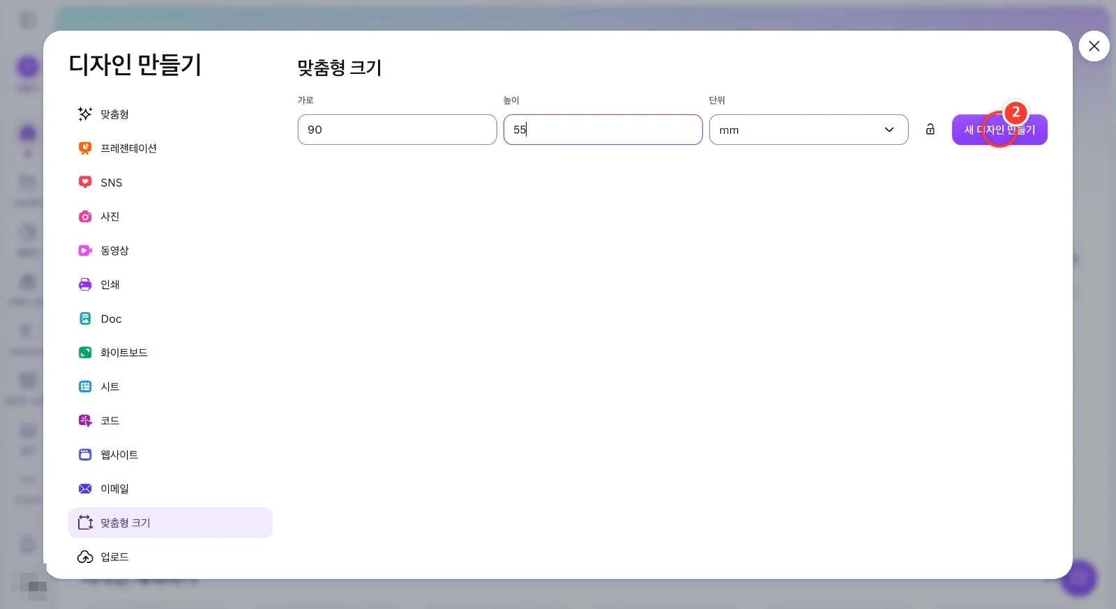Viewport: 1116px width, 609px height.
Task: Open the 단위 mm unit dropdown
Action: click(x=808, y=130)
